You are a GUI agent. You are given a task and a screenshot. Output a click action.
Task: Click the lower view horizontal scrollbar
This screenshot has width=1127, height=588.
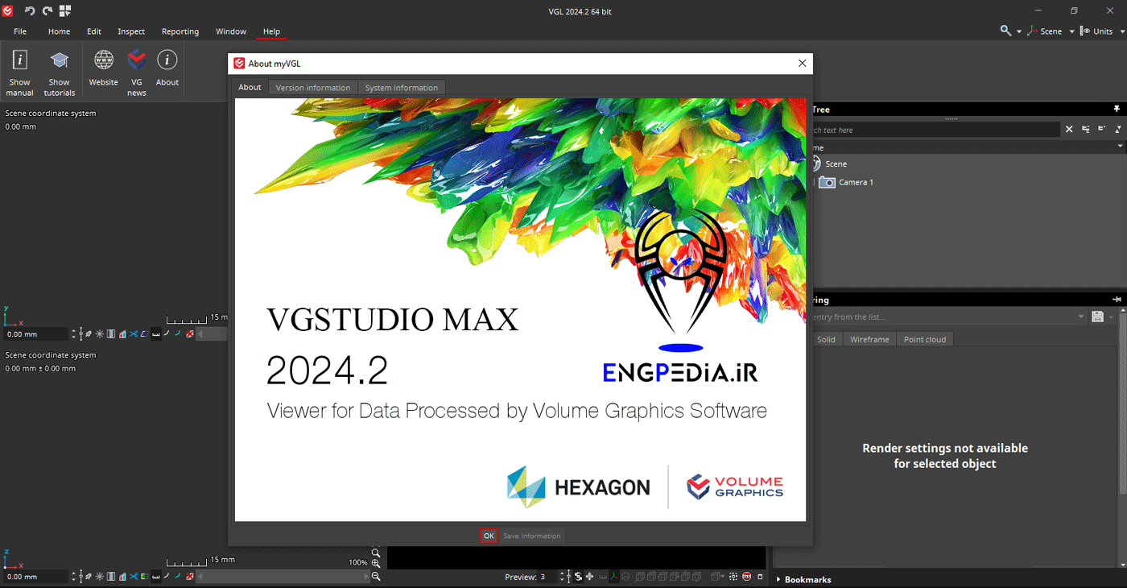point(283,577)
